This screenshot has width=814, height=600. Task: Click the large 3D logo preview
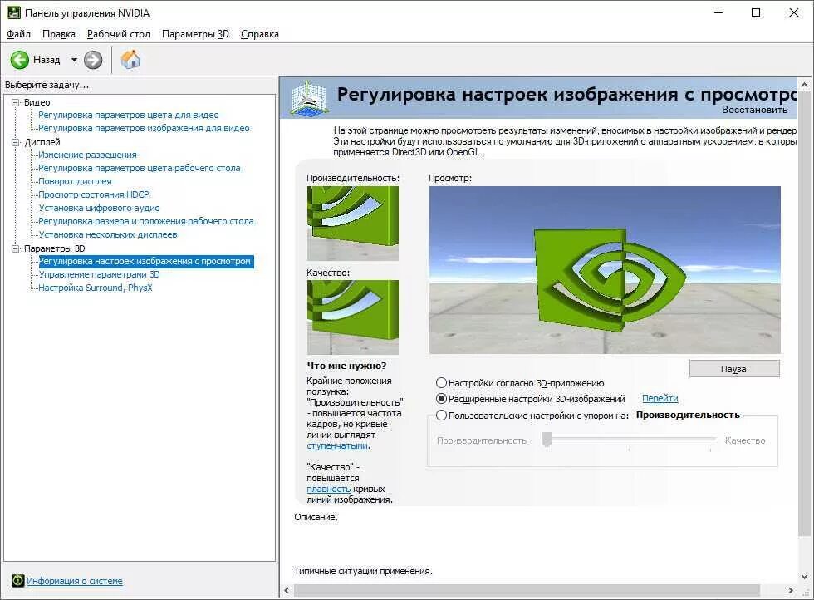[x=605, y=270]
